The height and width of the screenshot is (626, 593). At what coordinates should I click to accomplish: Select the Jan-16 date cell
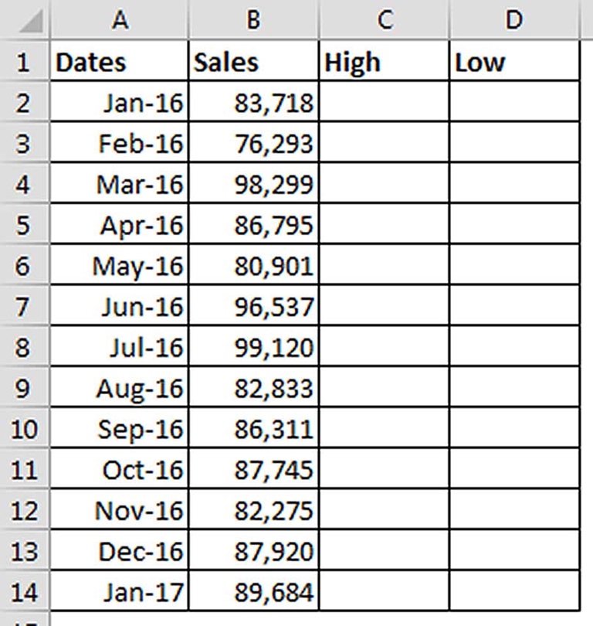[x=120, y=101]
